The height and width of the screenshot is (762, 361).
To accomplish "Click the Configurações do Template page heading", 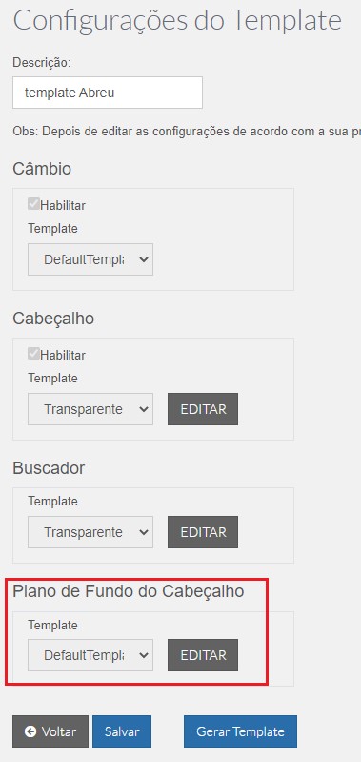I will click(x=177, y=20).
